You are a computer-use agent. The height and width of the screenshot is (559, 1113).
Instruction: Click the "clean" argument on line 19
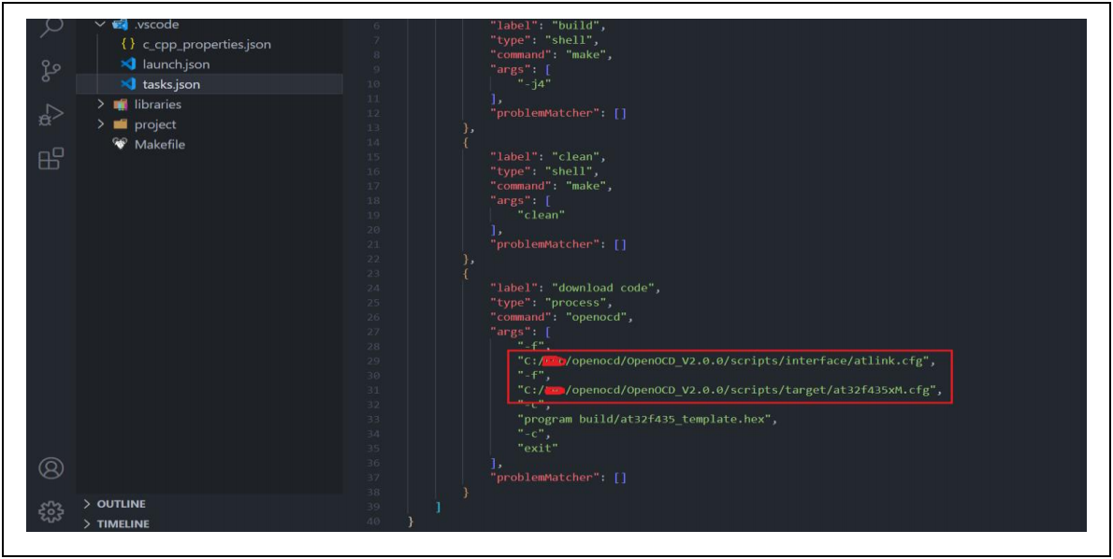click(x=541, y=215)
